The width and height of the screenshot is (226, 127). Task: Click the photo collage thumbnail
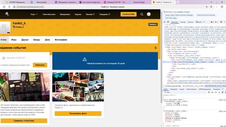[78, 87]
